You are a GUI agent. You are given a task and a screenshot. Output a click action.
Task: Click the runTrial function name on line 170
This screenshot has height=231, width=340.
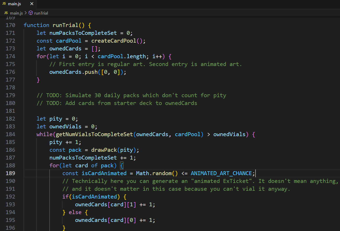[65, 25]
